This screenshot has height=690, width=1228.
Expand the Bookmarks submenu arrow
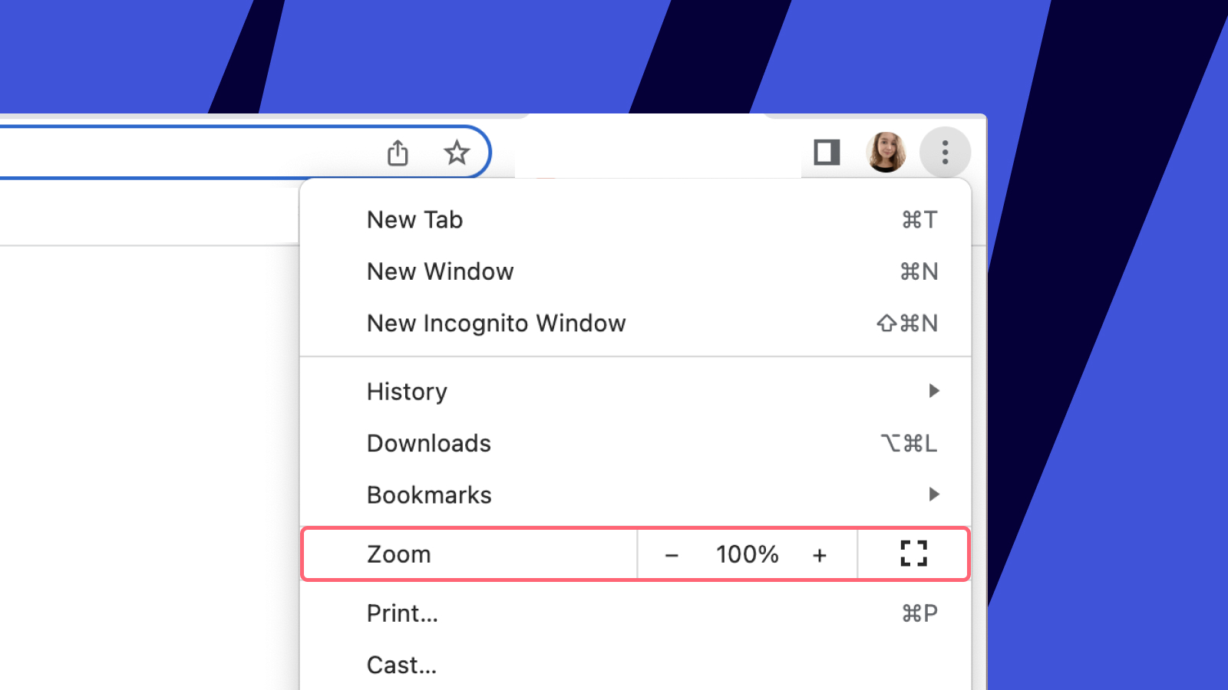(934, 495)
